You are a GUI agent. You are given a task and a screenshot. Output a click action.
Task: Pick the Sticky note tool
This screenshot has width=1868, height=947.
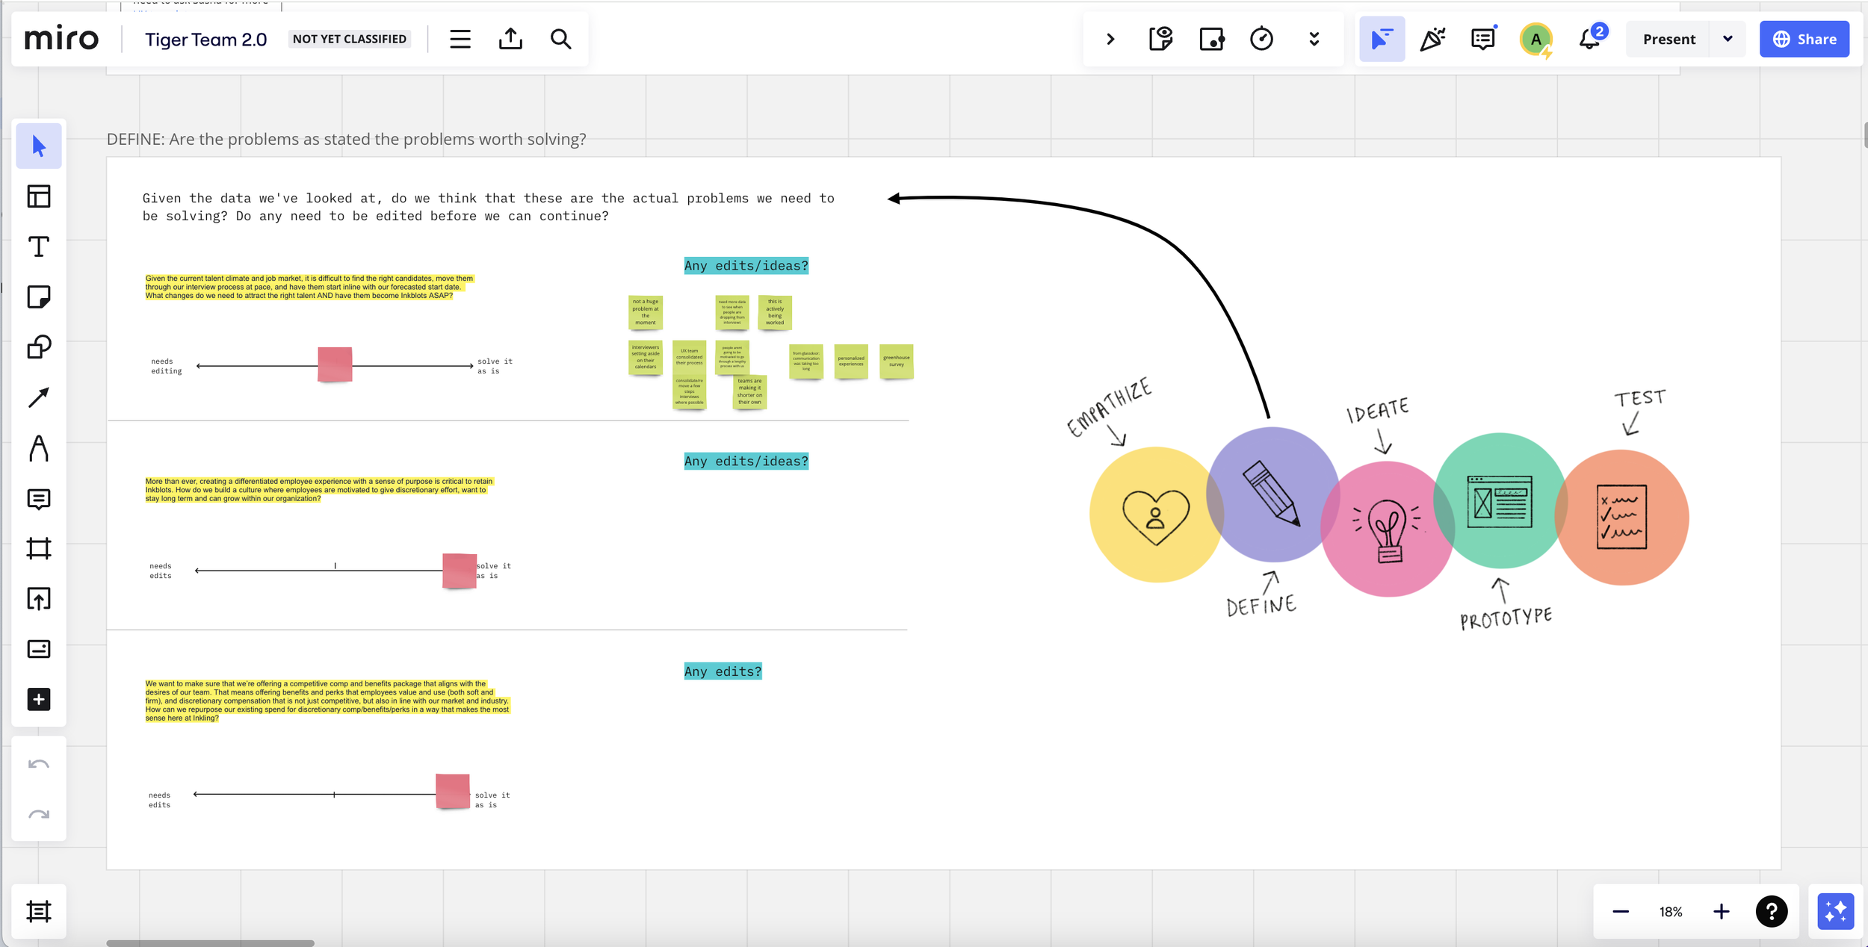point(39,296)
